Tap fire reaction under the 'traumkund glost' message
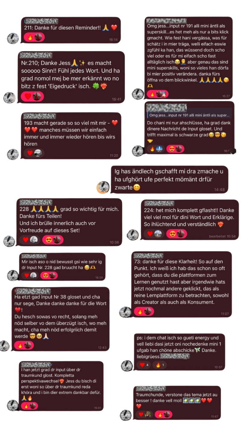The width and height of the screenshot is (244, 434). click(29, 406)
